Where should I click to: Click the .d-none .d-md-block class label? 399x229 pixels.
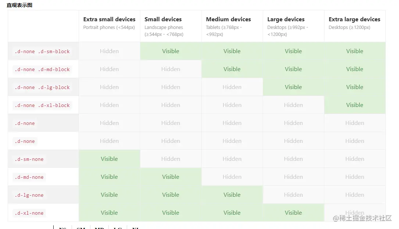[42, 69]
